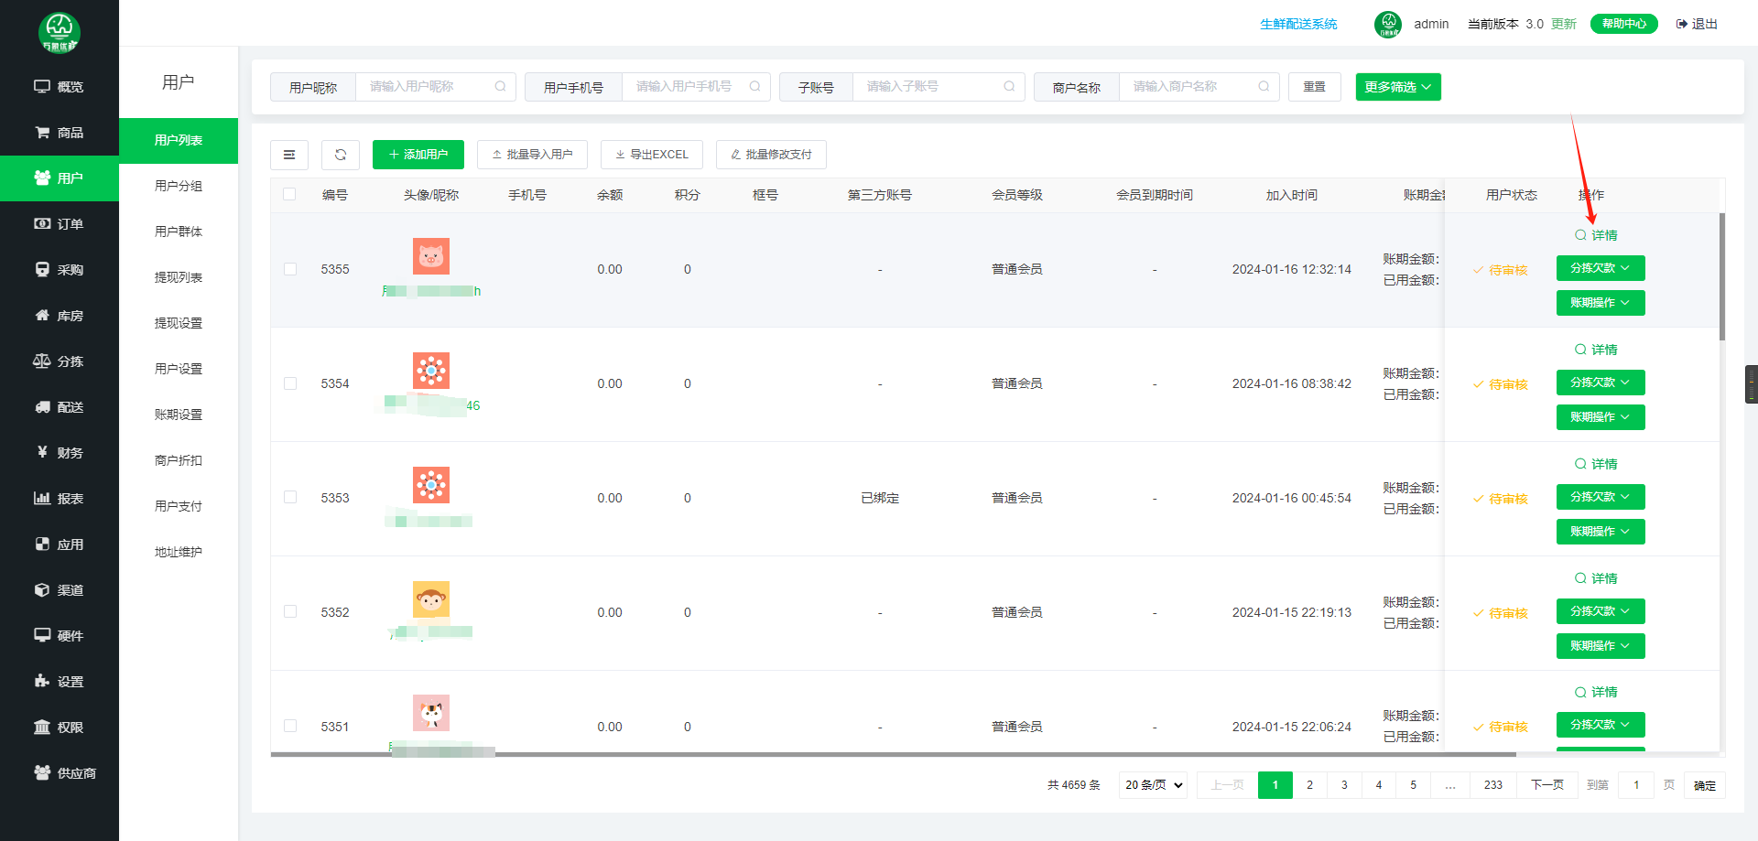Jump to page 233 in pagination
The height and width of the screenshot is (841, 1758).
coord(1493,784)
